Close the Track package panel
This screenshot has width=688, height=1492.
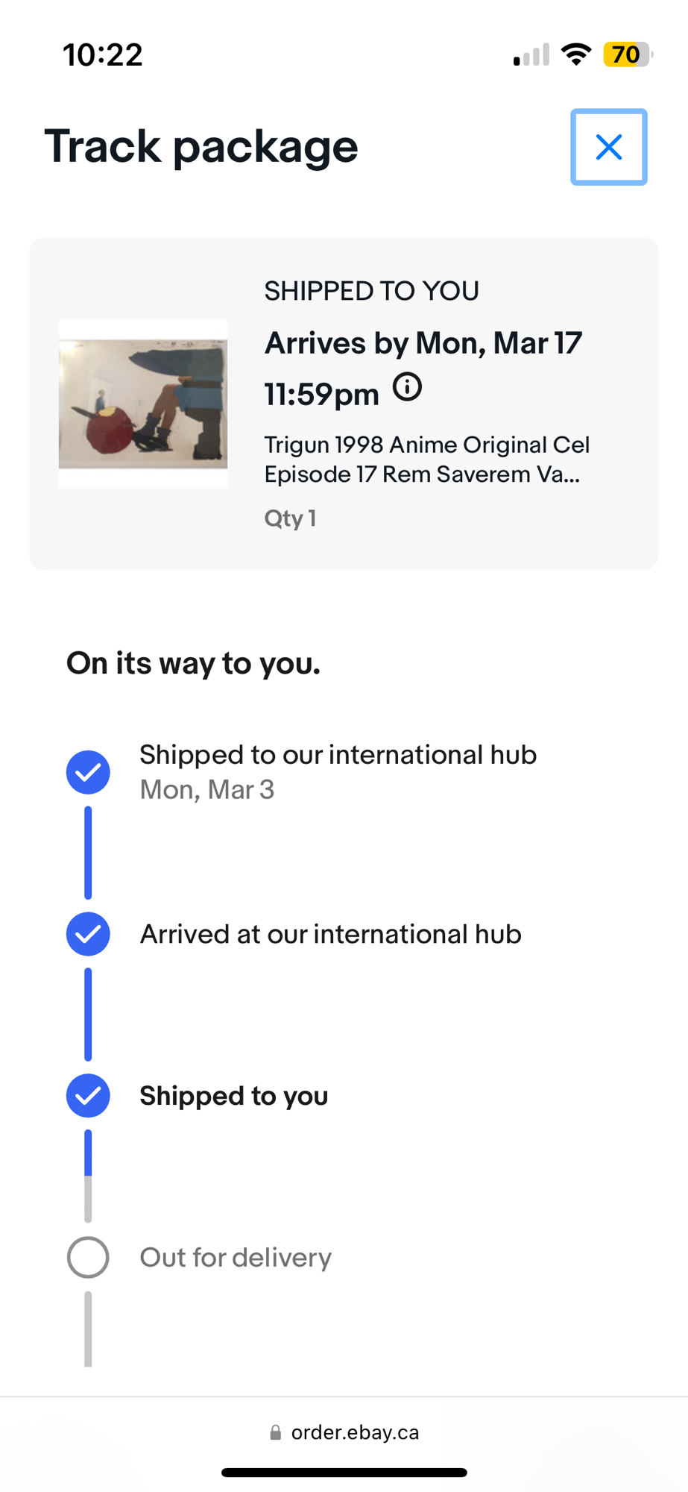click(608, 147)
